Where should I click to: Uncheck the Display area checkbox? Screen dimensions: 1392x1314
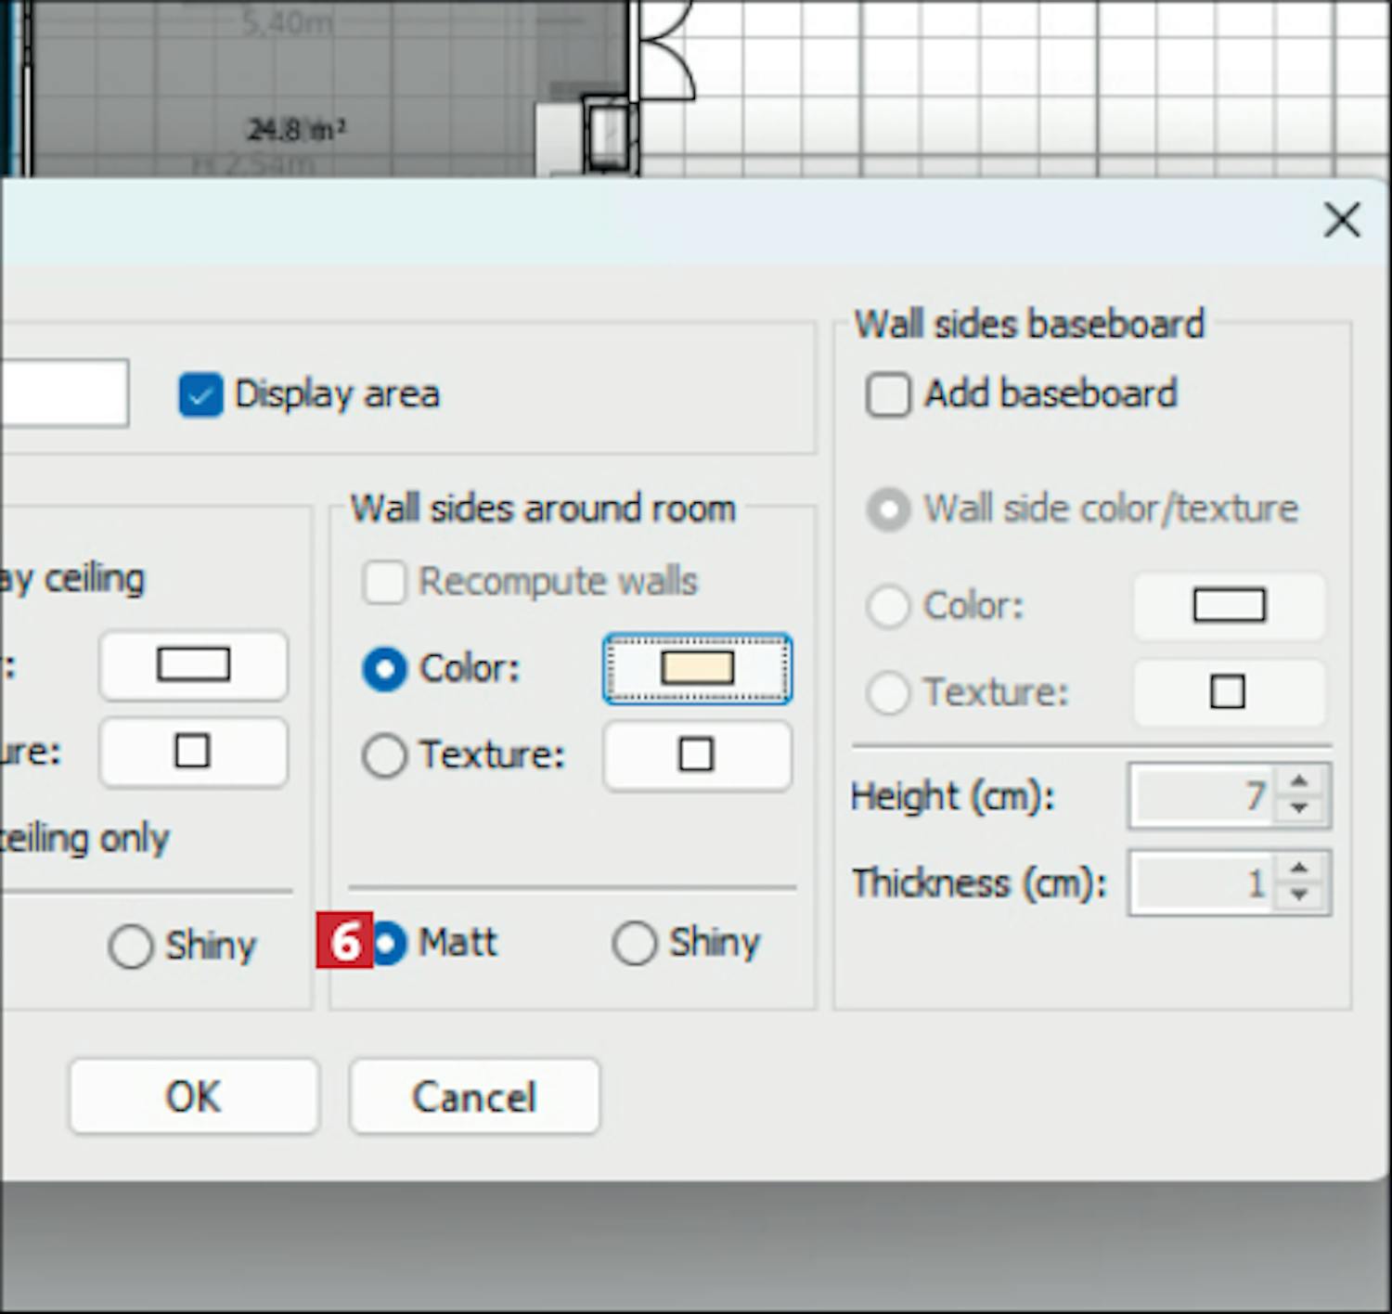(x=200, y=395)
